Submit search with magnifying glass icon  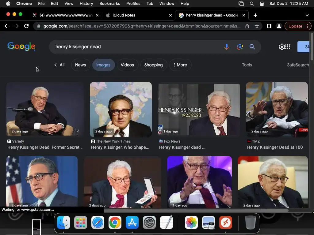(x=252, y=47)
